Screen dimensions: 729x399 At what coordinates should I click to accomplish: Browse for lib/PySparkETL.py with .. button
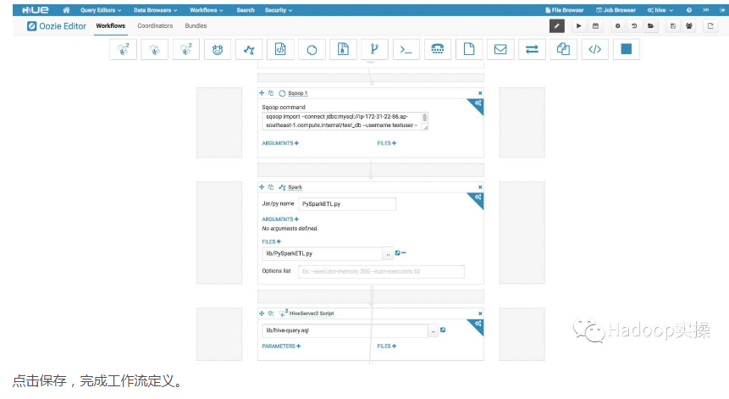point(388,254)
